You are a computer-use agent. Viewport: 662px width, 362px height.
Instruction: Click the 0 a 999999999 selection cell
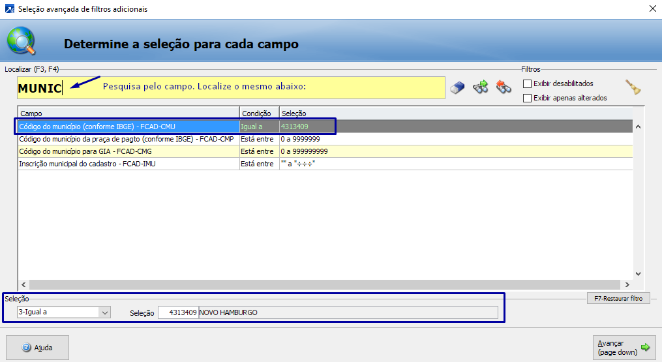click(456, 151)
